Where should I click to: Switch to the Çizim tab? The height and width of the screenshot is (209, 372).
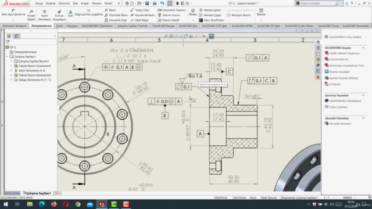59,26
